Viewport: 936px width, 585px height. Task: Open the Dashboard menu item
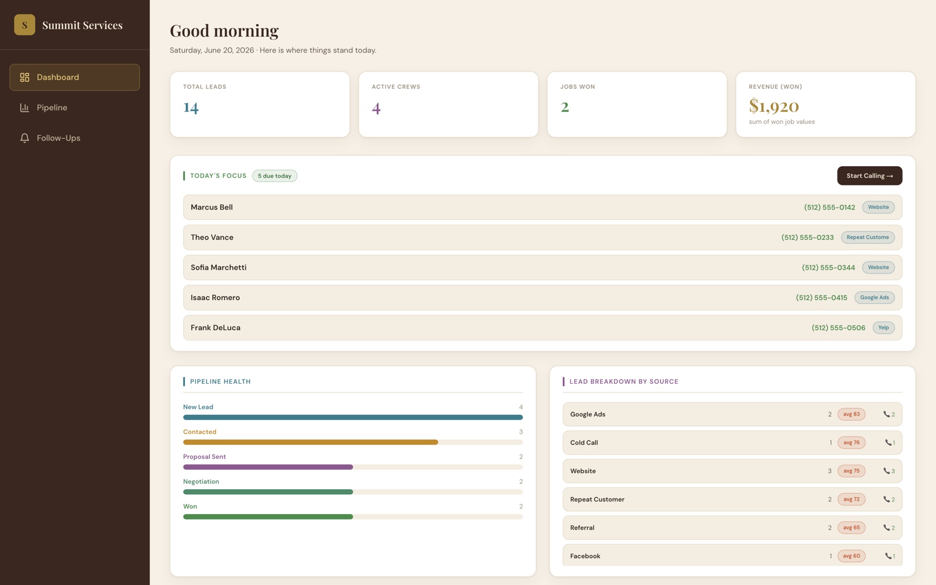74,77
